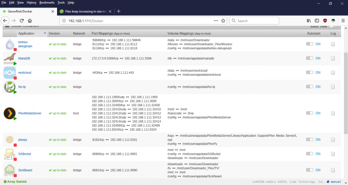Viewport: 348px width, 185px height.
Task: Open the log for No-Ip
Action: (333, 87)
